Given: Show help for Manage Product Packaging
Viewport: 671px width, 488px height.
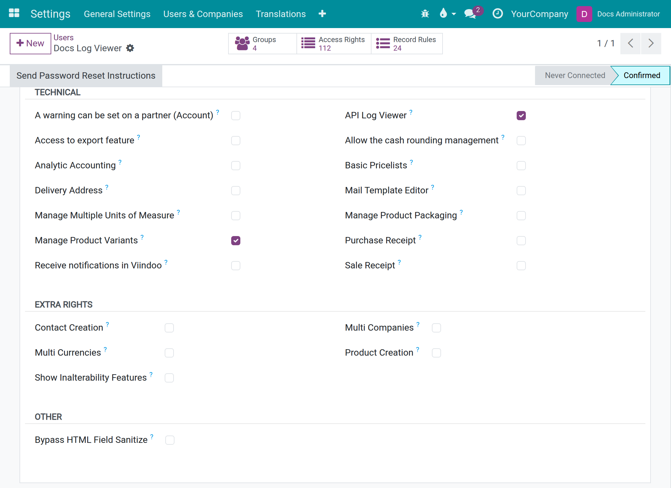Looking at the screenshot, I should pos(461,212).
